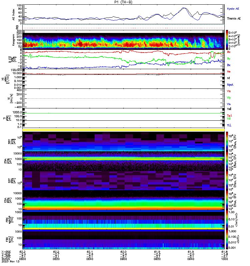250x266 pixels.
Task: Click the AE index peak near 0935
Action: pos(184,8)
